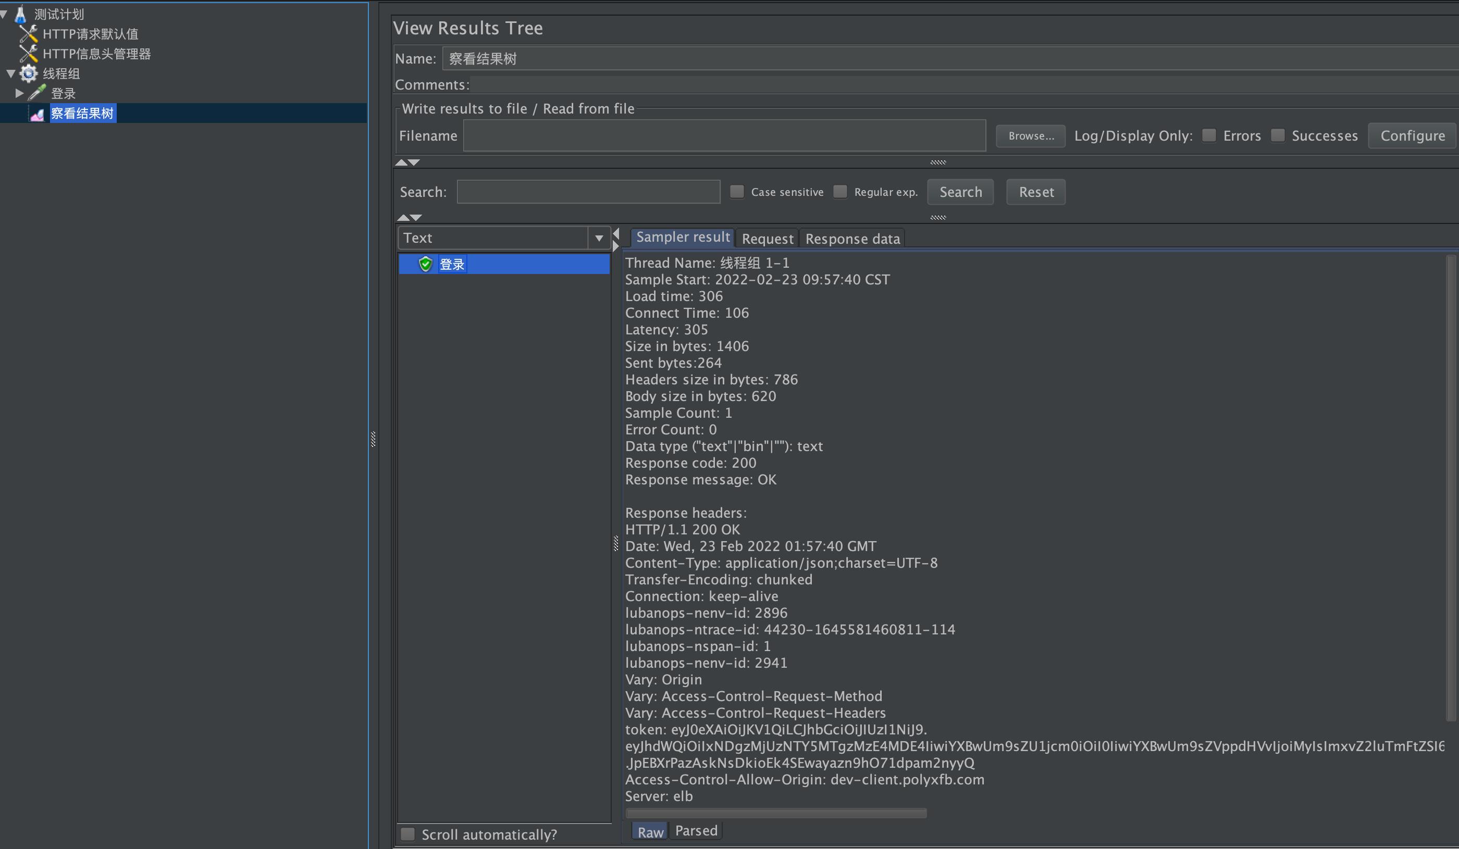The height and width of the screenshot is (849, 1459).
Task: Collapse the 测试计划 node
Action: click(4, 14)
